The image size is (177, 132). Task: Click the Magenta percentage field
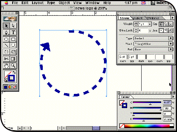(x=167, y=108)
